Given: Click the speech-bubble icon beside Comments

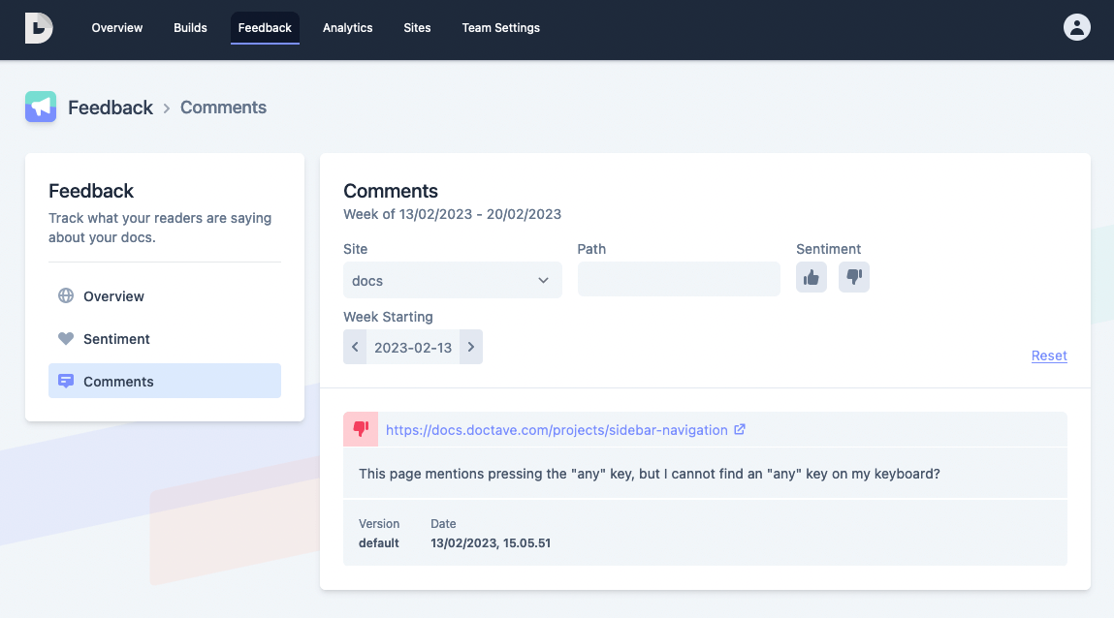Looking at the screenshot, I should point(66,381).
